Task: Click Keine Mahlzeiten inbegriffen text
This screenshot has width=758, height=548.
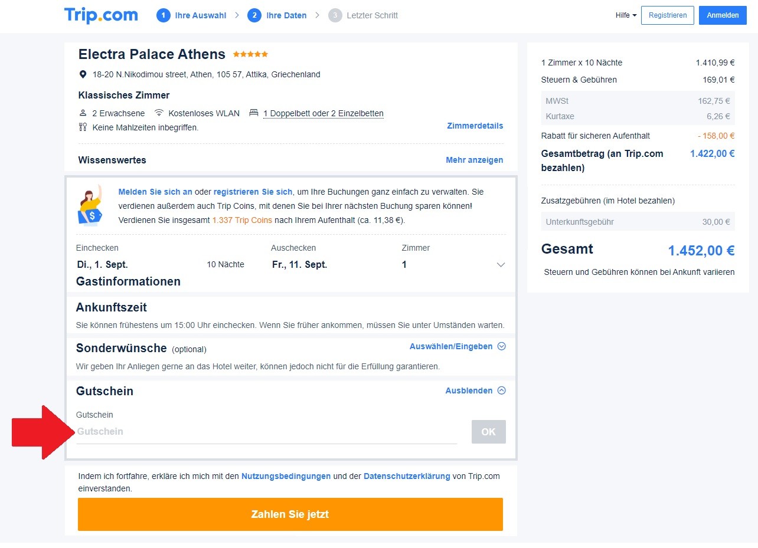Action: 146,127
